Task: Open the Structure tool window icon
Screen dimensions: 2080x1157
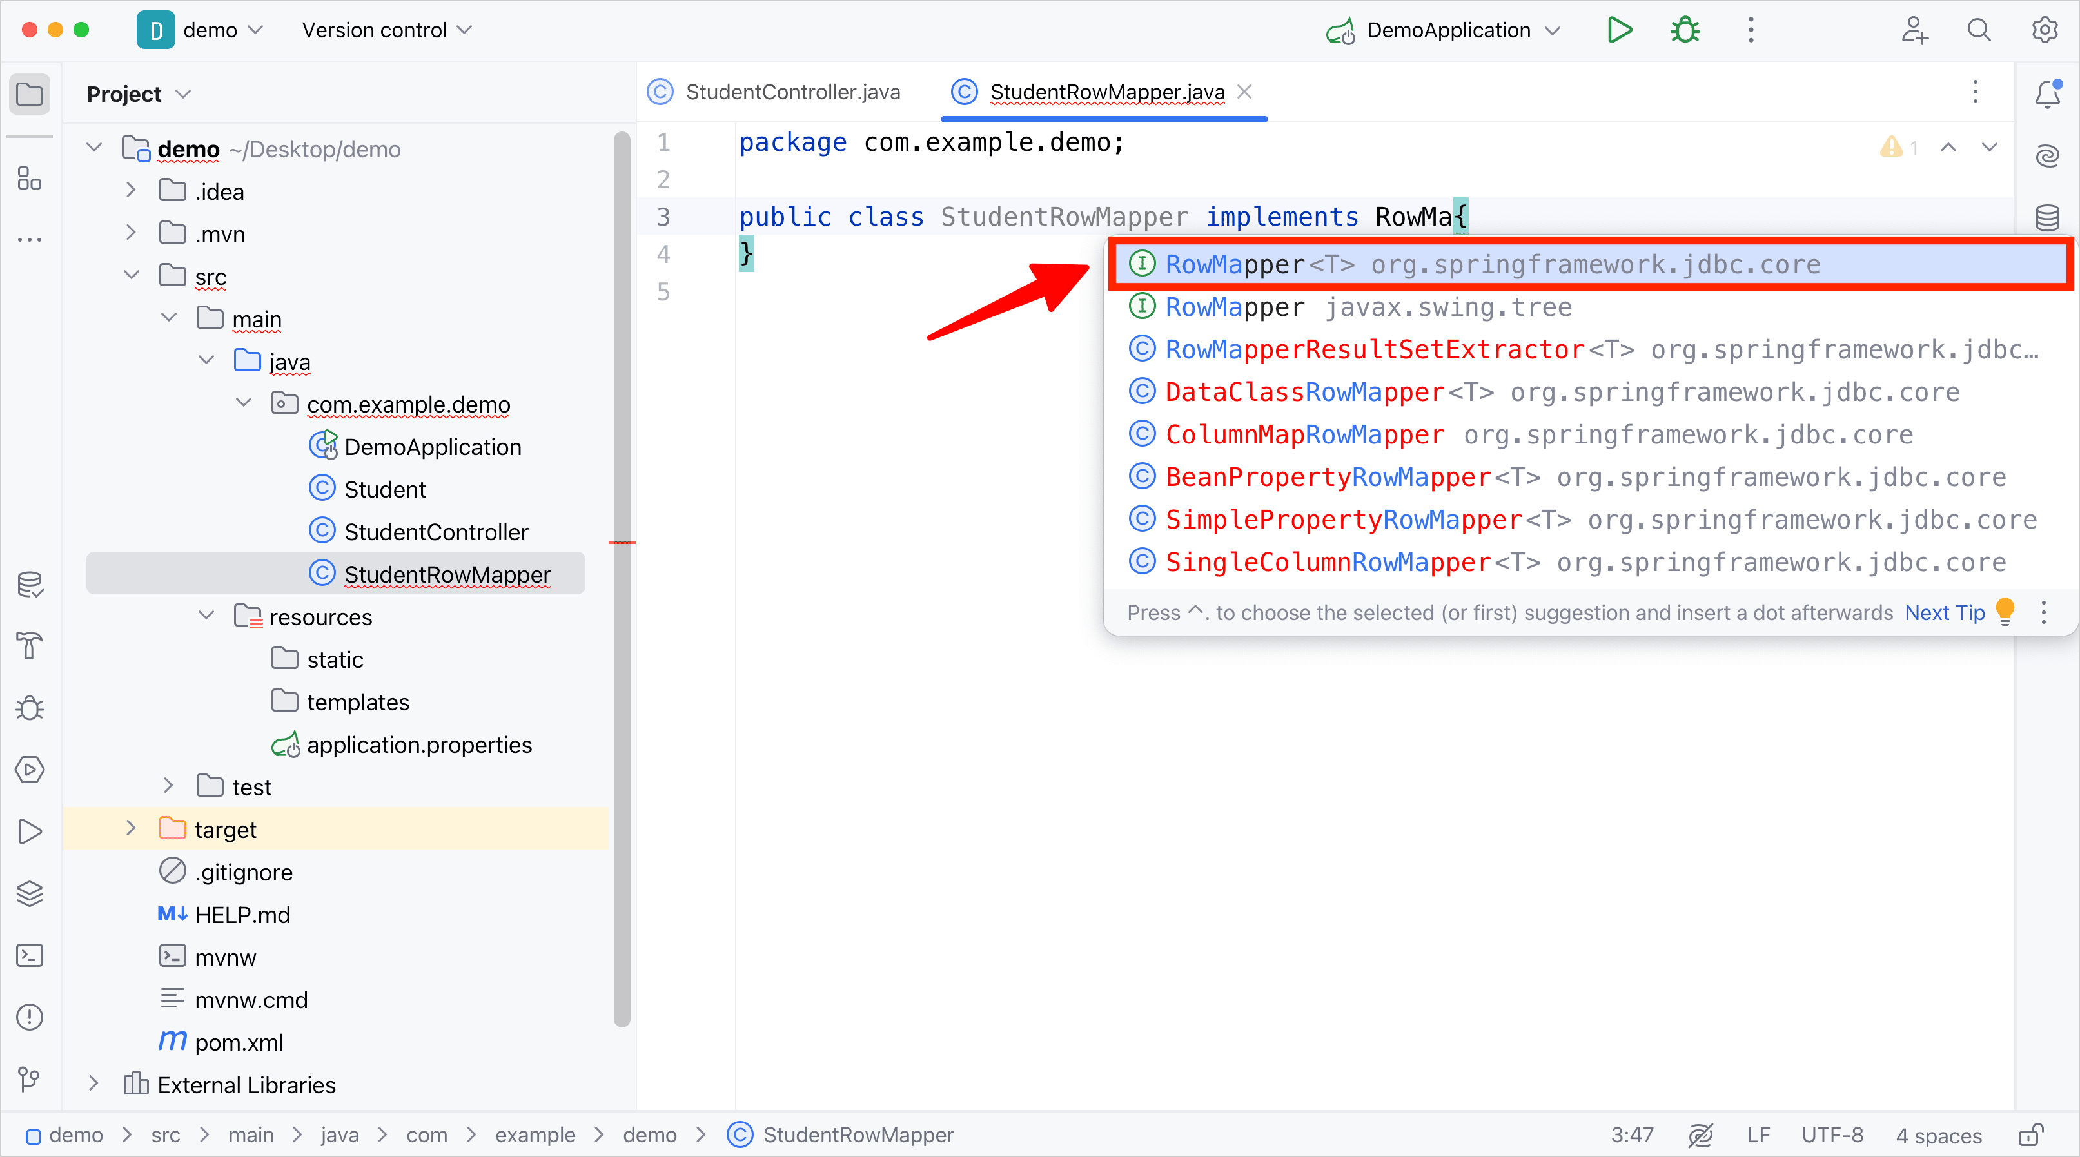Action: (x=30, y=179)
